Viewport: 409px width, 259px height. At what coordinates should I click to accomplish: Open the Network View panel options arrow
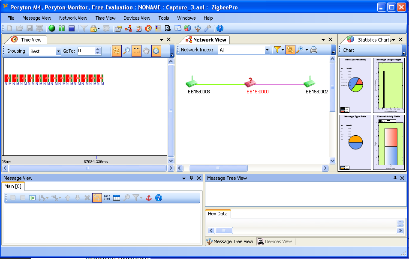click(323, 40)
